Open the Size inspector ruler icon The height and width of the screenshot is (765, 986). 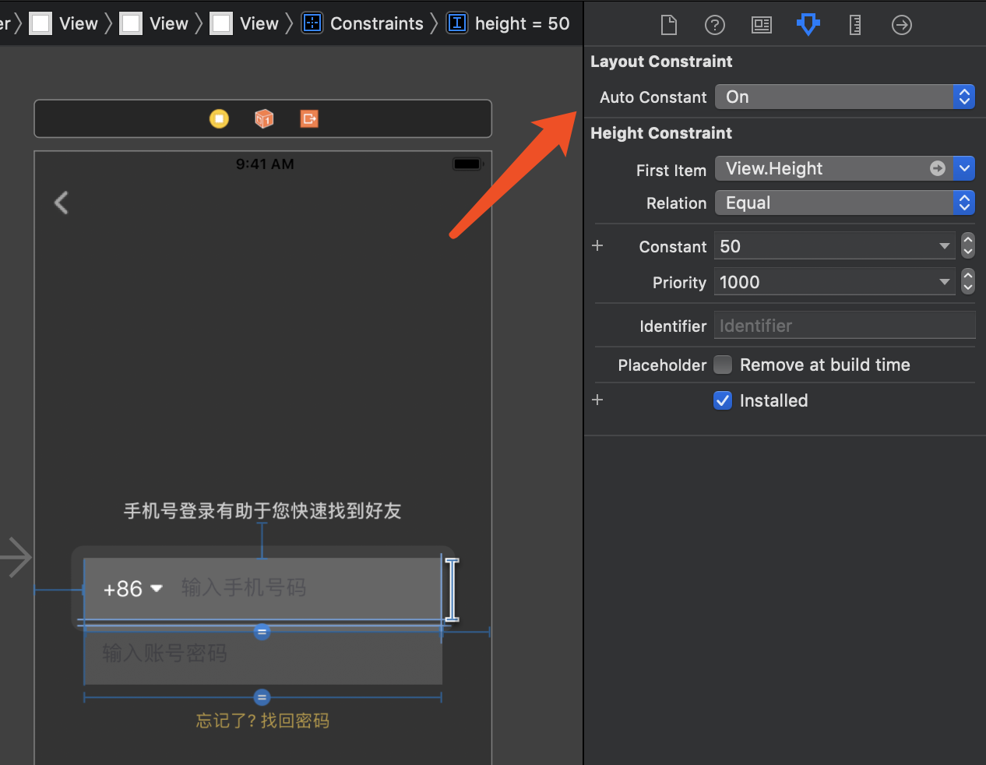pos(855,25)
